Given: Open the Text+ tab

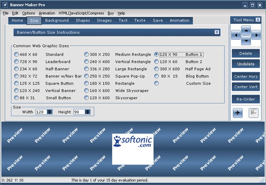Looking at the screenshot, I should (x=140, y=20).
